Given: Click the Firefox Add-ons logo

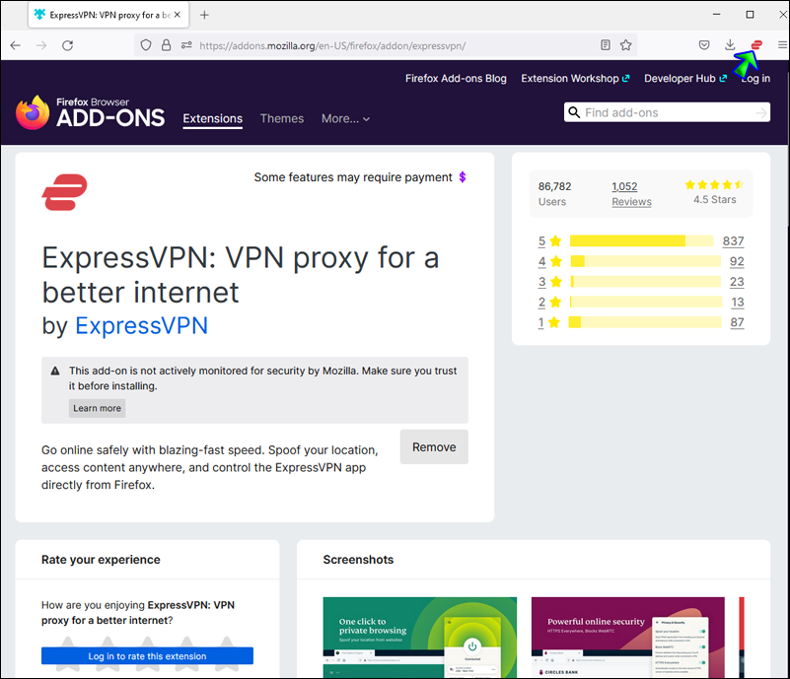Looking at the screenshot, I should (90, 112).
